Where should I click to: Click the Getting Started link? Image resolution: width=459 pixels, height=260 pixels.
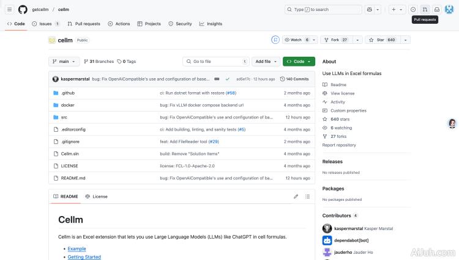(x=84, y=257)
